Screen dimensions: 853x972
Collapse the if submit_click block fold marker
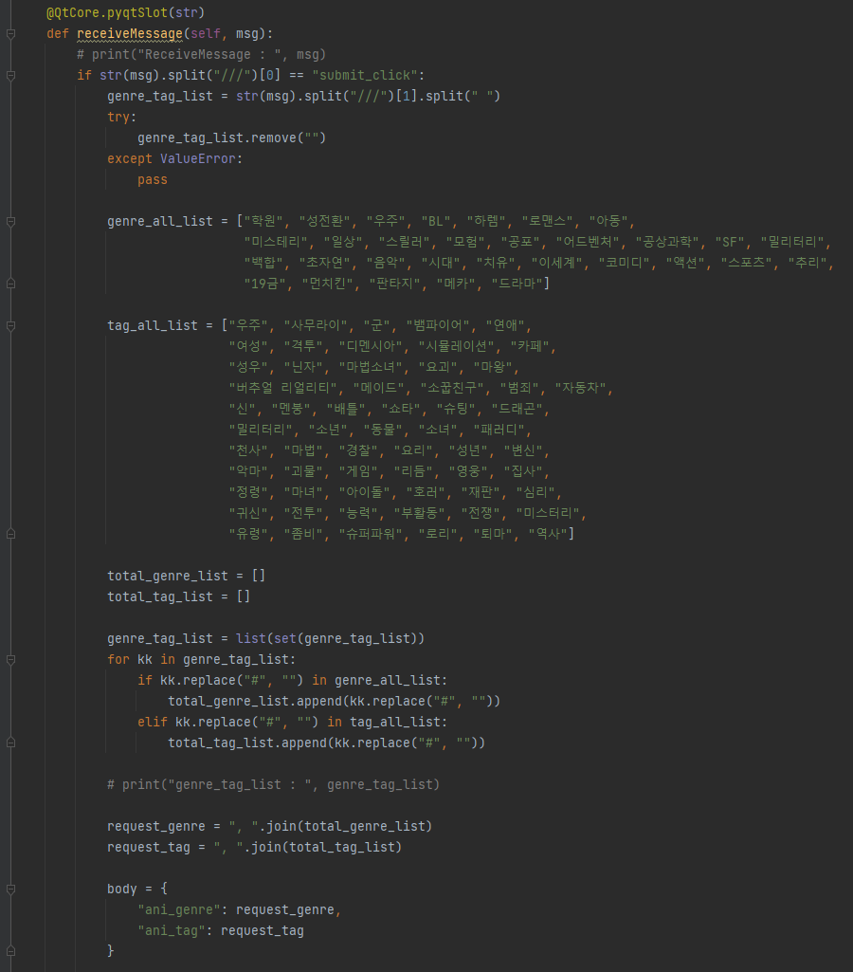point(10,76)
